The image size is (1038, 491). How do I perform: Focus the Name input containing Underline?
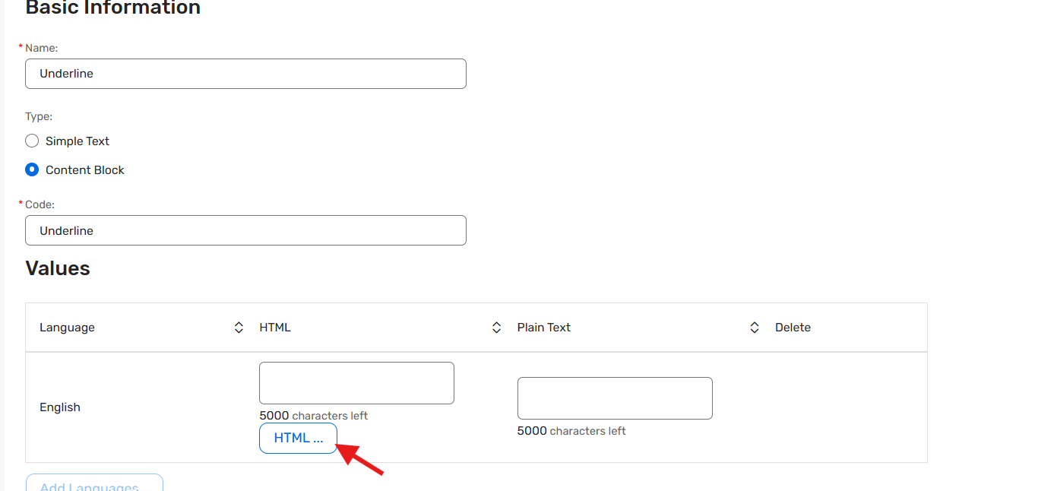click(x=245, y=74)
